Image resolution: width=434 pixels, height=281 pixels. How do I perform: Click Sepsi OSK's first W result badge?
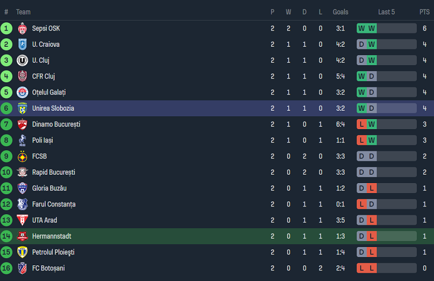[x=362, y=28]
